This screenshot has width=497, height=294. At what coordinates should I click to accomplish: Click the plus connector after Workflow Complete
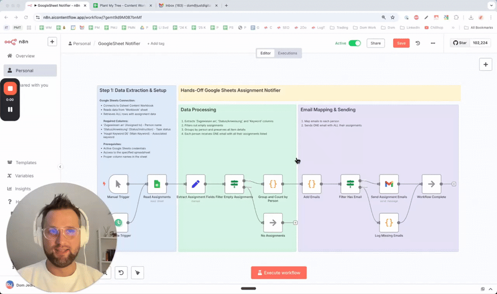[454, 184]
